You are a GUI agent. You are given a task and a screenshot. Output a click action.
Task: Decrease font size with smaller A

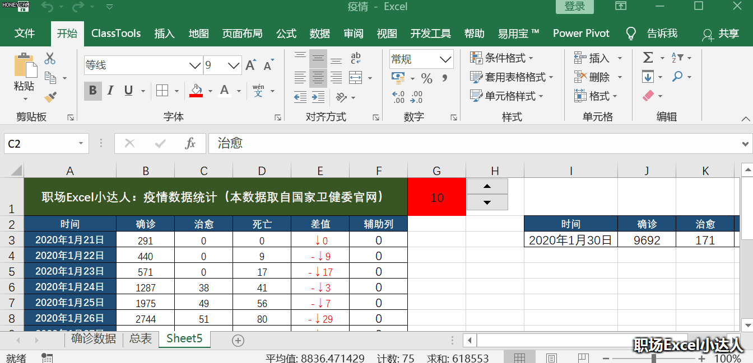[x=268, y=65]
